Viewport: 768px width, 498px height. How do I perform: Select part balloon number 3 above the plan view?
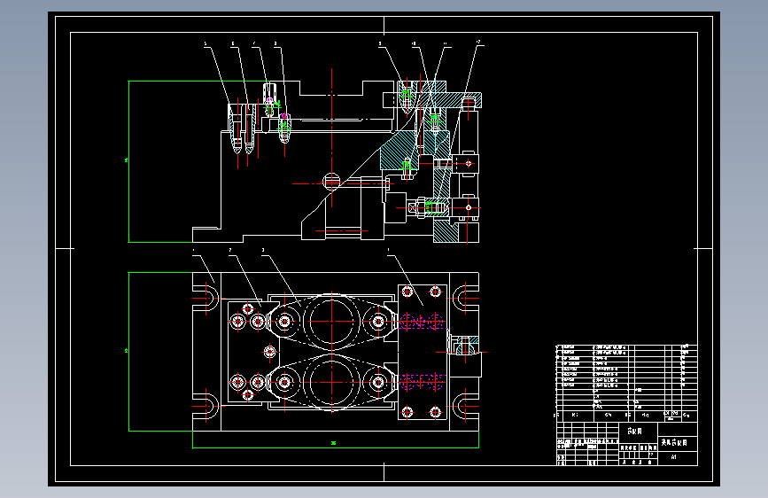(x=263, y=250)
